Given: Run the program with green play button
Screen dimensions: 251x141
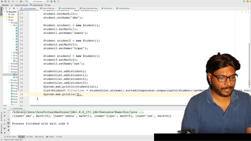Looking at the screenshot, I should point(48,1).
